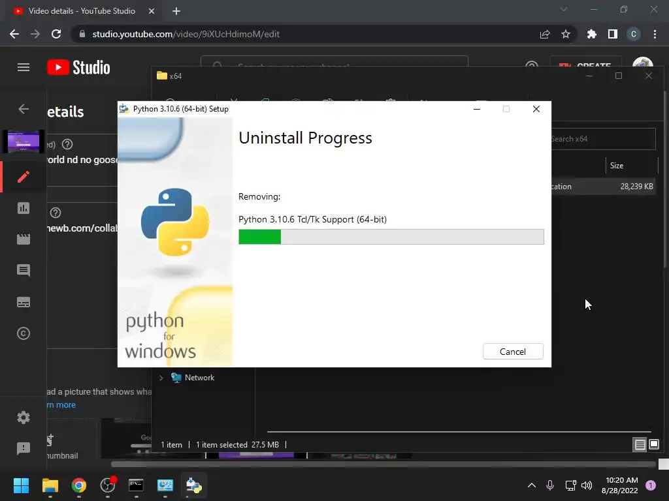669x501 pixels.
Task: Click the learn more link
Action: point(61,404)
